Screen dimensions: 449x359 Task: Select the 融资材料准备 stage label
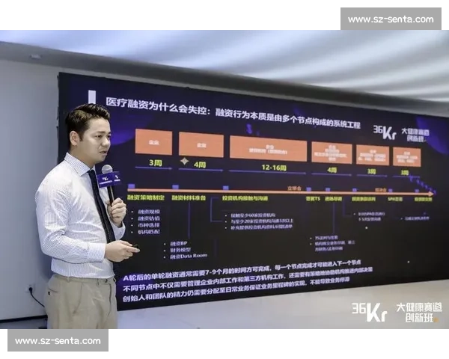coord(189,197)
